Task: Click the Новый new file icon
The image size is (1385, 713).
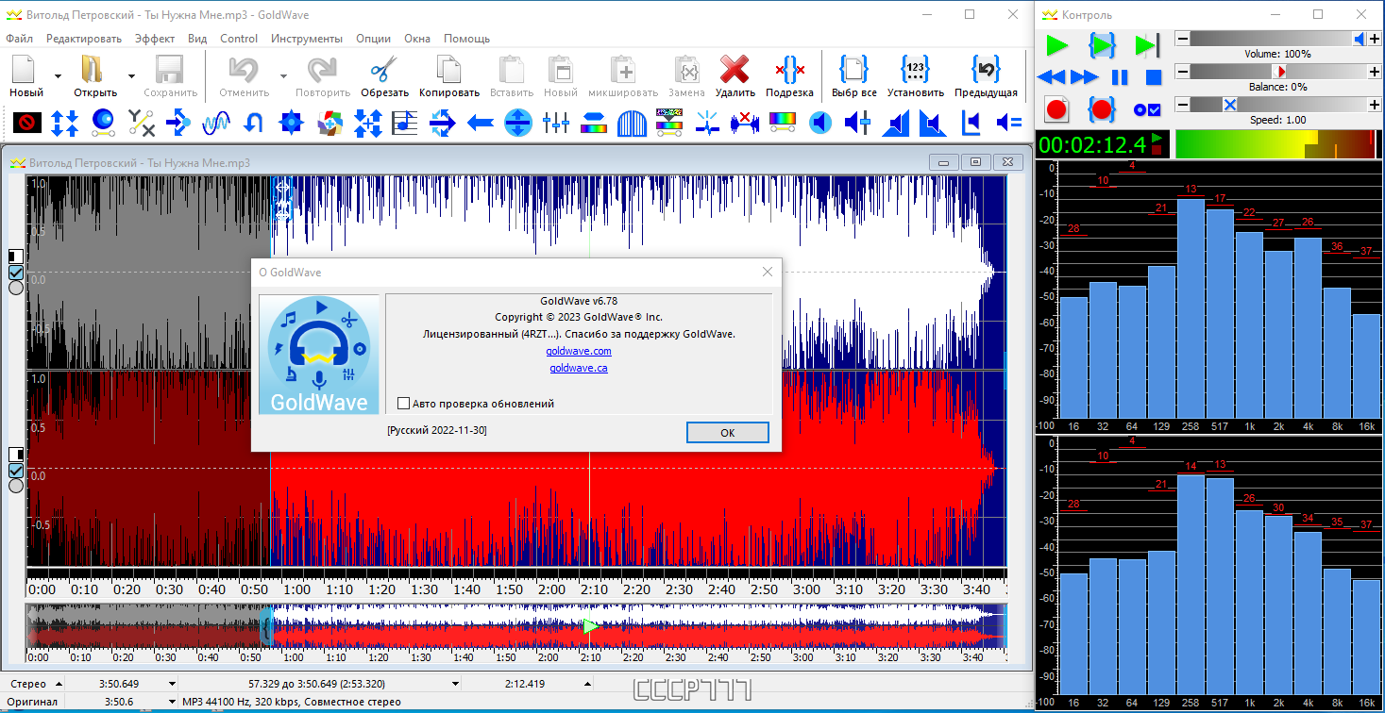Action: tap(24, 69)
